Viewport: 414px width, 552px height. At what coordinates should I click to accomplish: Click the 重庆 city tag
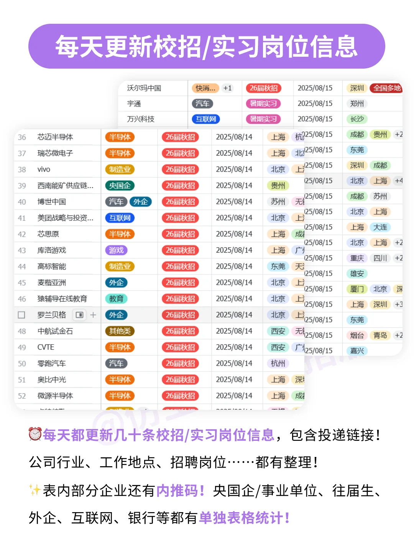click(357, 258)
